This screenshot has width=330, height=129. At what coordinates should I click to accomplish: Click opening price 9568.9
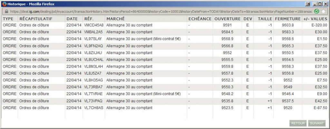(227, 39)
